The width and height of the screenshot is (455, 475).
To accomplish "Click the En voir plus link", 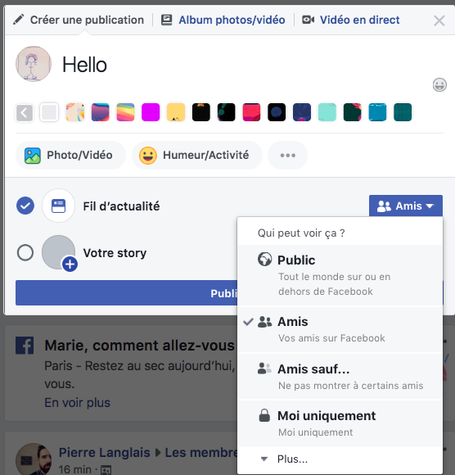I will [77, 403].
